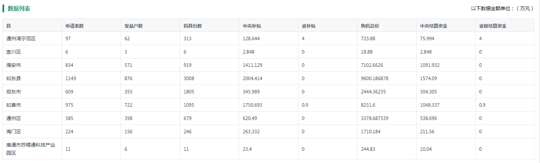Select the 机具台数 column header
Viewport: 540px width, 163px height.
(x=193, y=26)
